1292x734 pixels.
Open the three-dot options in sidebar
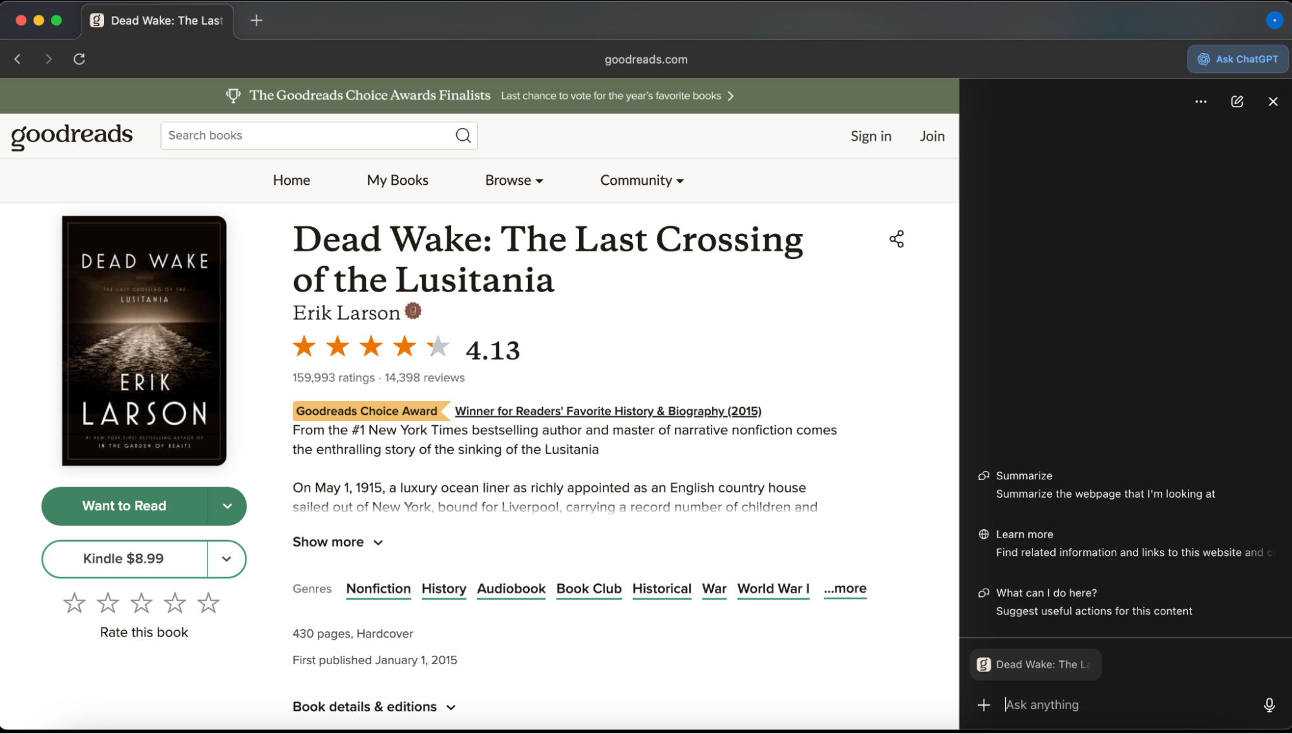click(x=1200, y=101)
